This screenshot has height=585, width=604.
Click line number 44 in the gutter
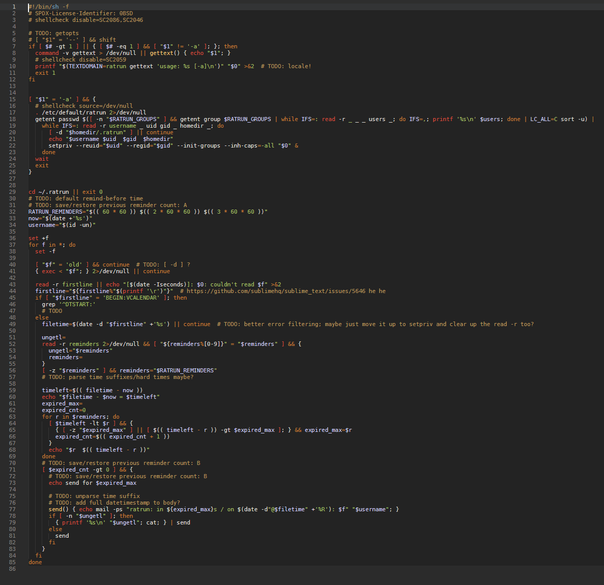[12, 291]
